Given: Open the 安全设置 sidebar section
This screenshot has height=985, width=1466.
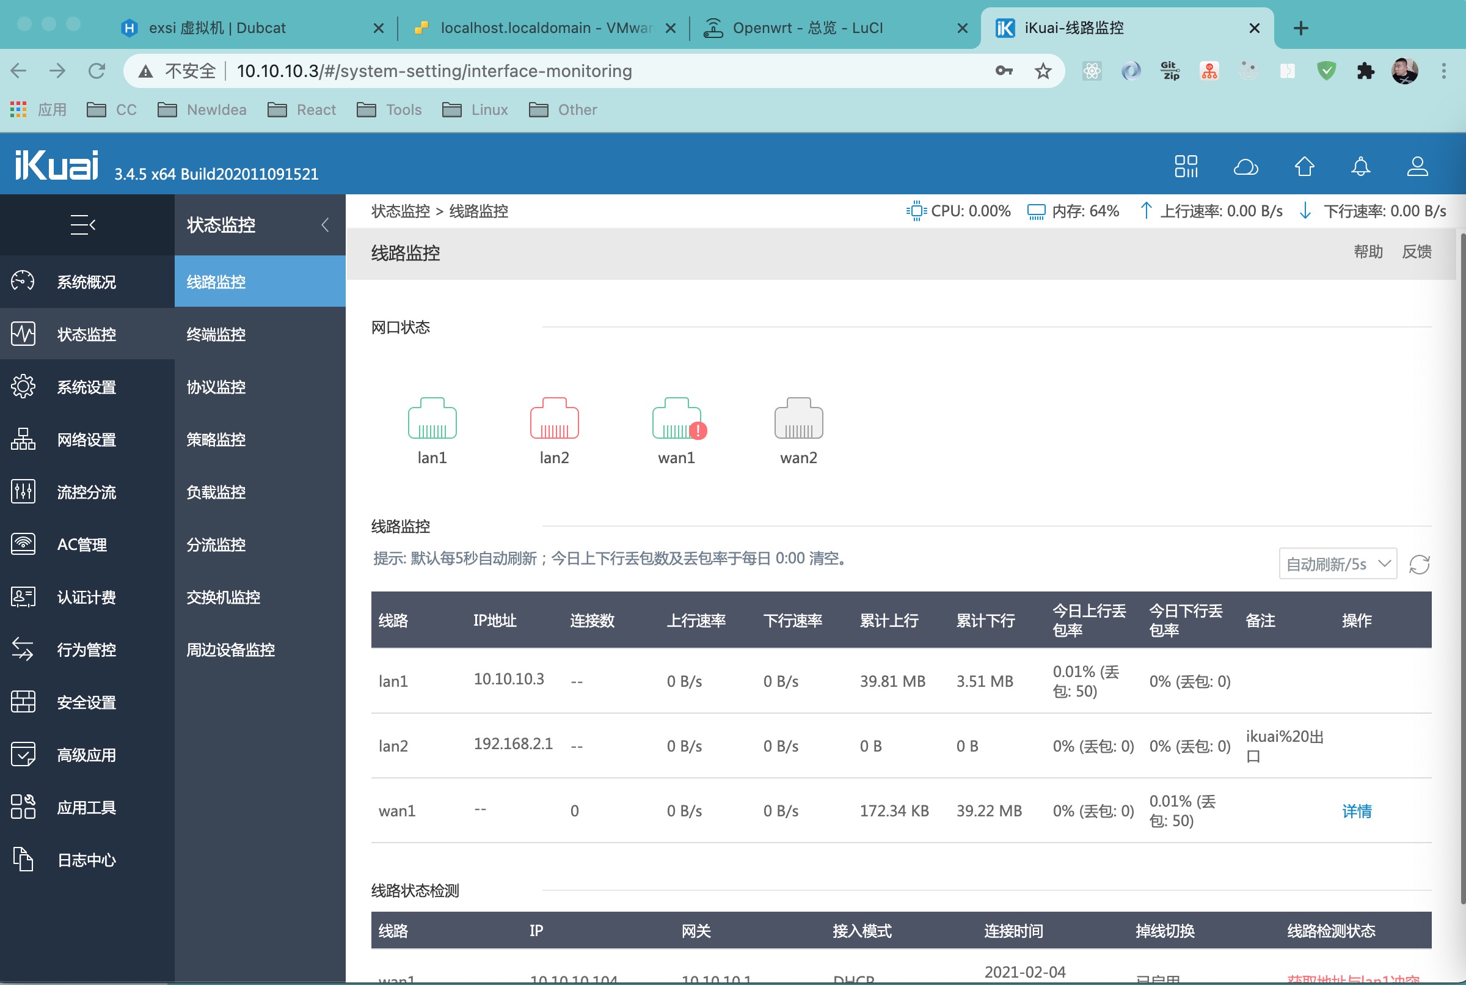Looking at the screenshot, I should pyautogui.click(x=87, y=702).
